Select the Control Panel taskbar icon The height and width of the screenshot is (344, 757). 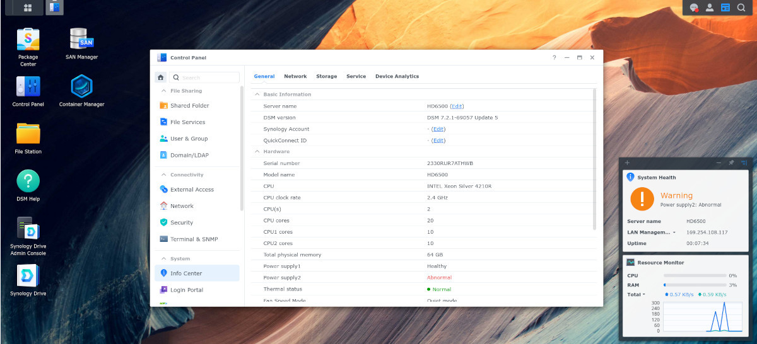(54, 8)
